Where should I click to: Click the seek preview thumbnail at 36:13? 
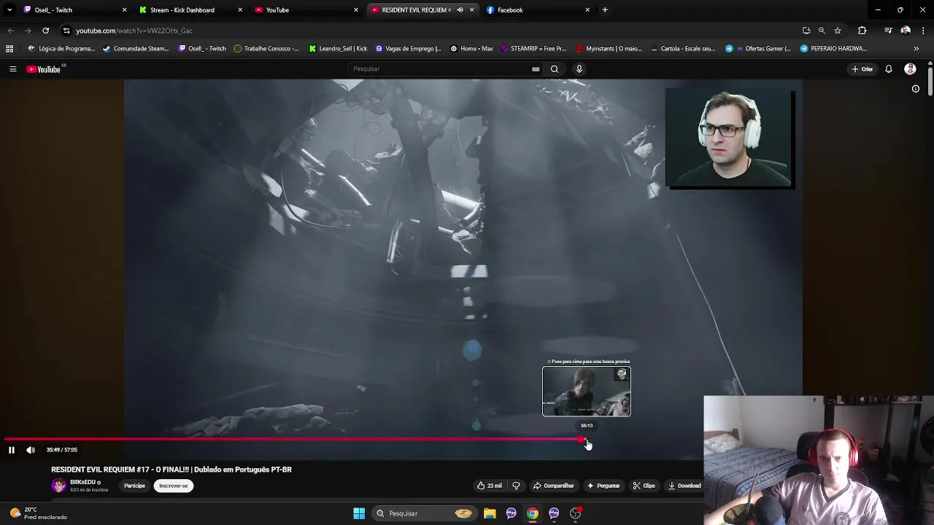(x=587, y=392)
